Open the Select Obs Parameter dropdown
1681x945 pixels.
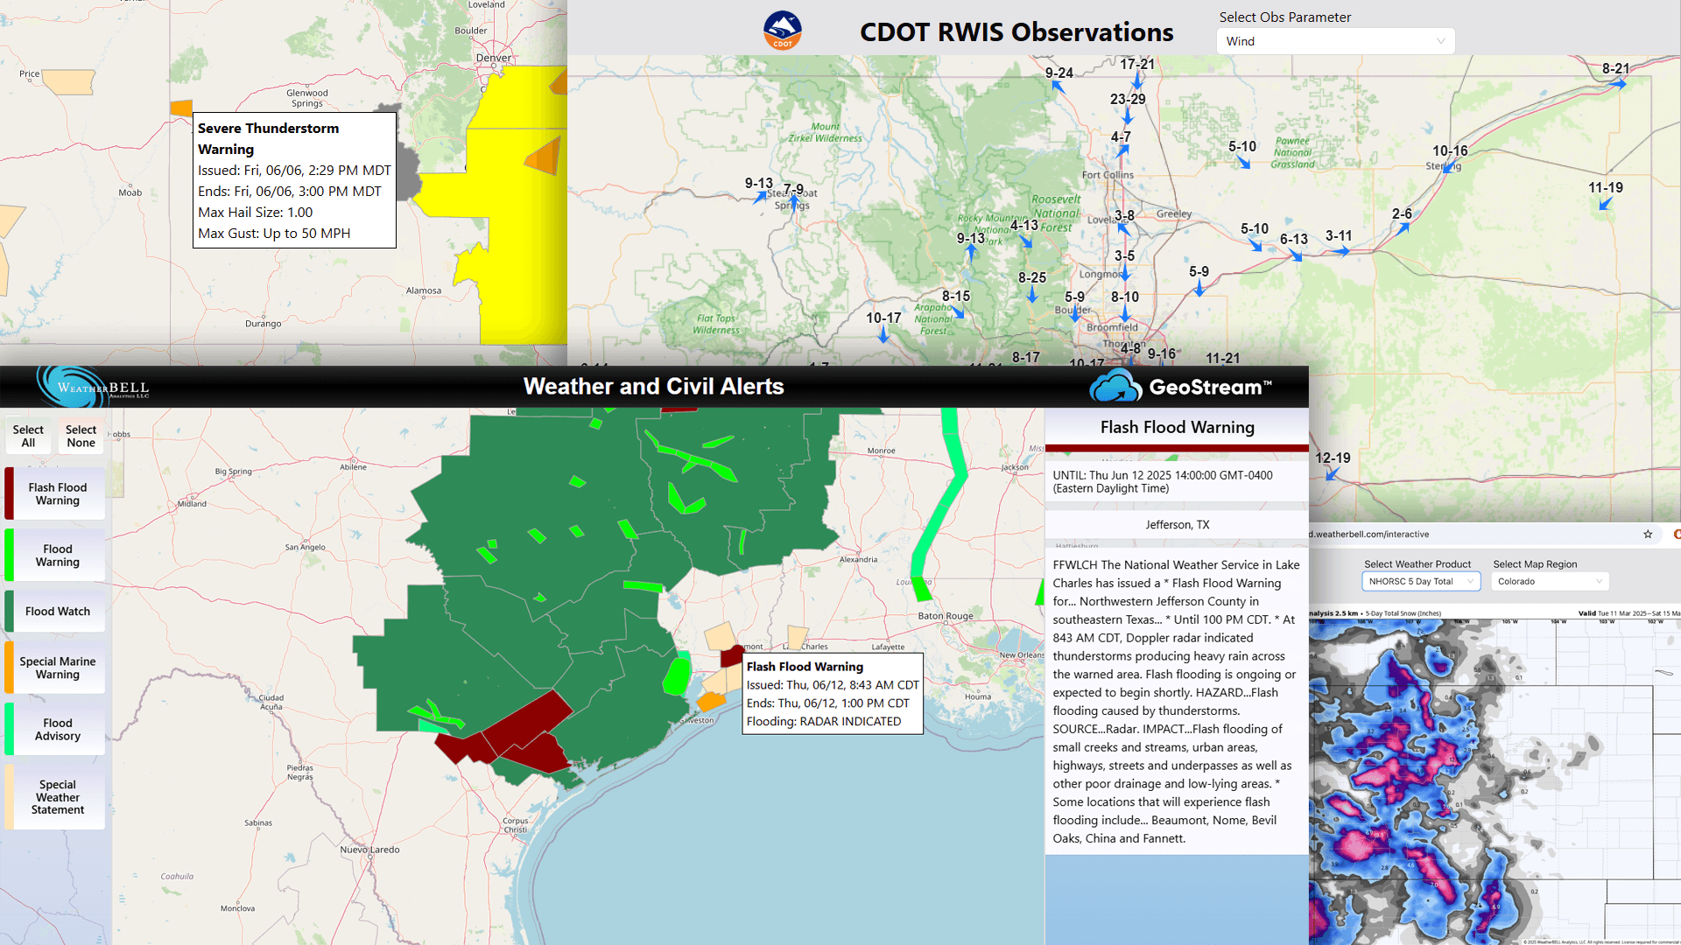pyautogui.click(x=1335, y=41)
